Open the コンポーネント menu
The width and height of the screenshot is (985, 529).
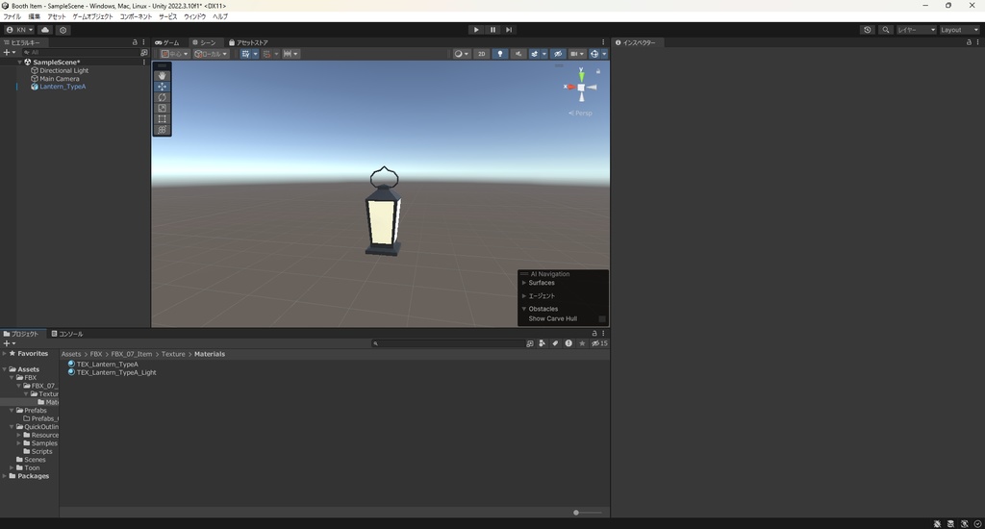tap(136, 17)
